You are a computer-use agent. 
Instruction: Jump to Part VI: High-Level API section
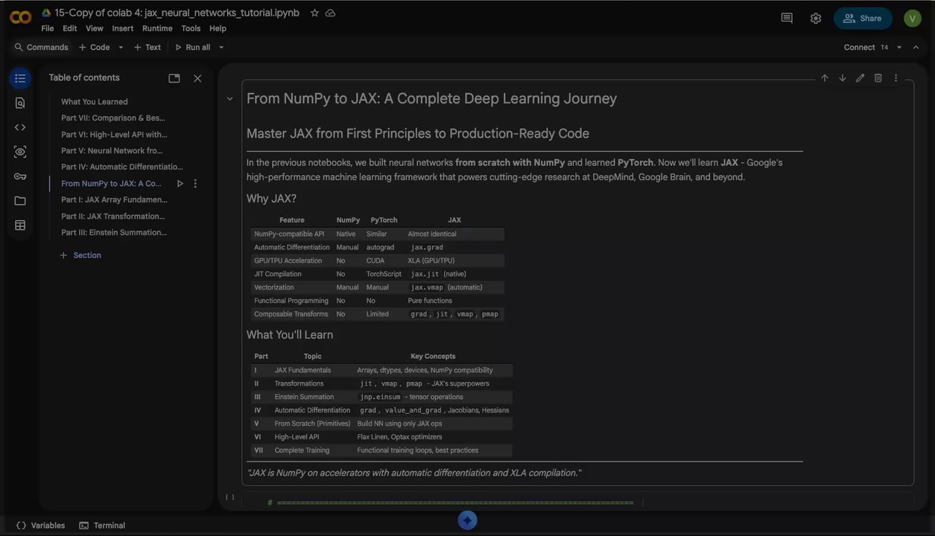click(114, 135)
